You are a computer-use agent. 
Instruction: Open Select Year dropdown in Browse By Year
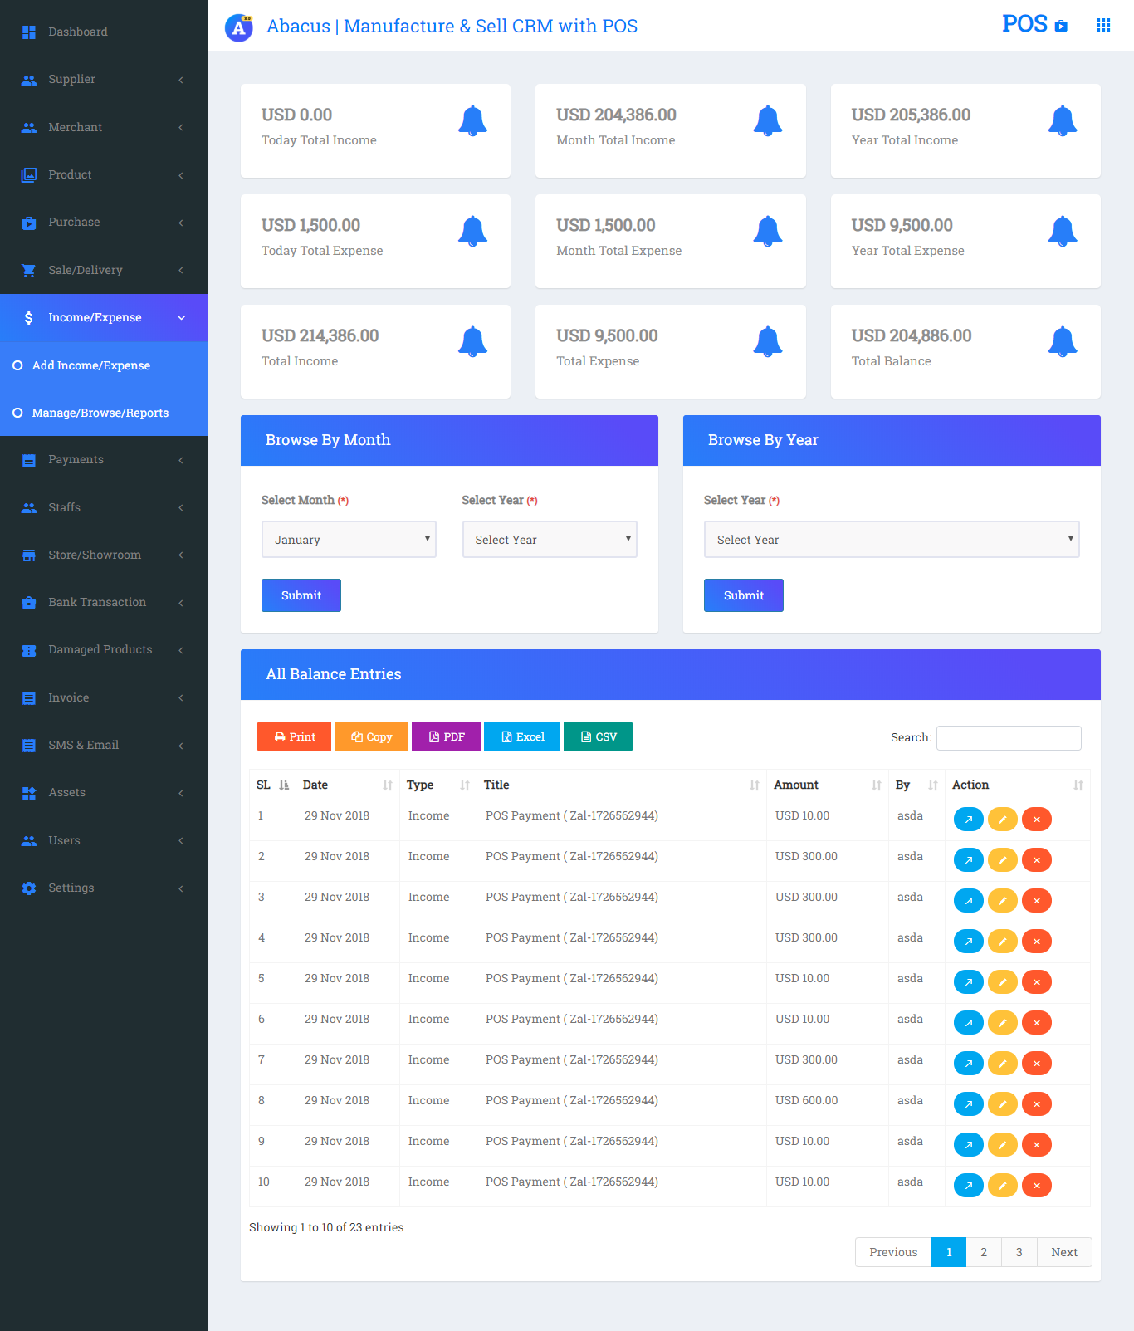pyautogui.click(x=892, y=540)
